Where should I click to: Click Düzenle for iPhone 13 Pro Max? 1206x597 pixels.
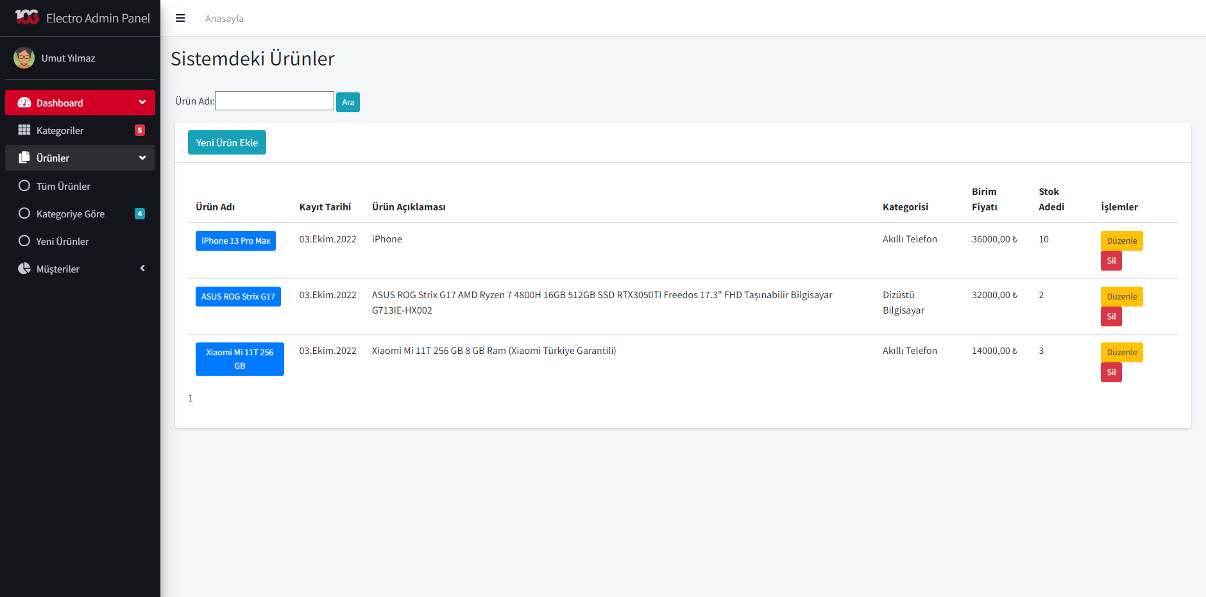pos(1121,240)
